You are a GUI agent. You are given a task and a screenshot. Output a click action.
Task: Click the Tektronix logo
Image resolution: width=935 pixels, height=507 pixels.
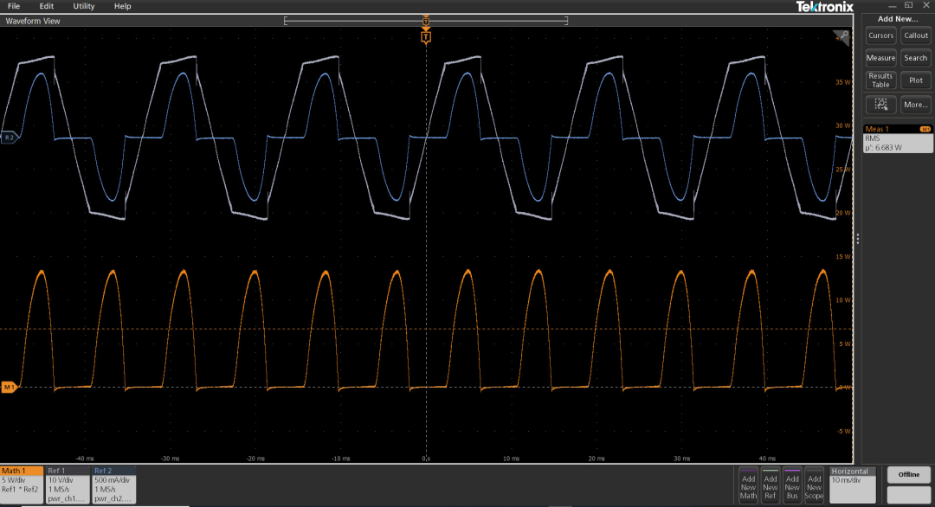[825, 7]
